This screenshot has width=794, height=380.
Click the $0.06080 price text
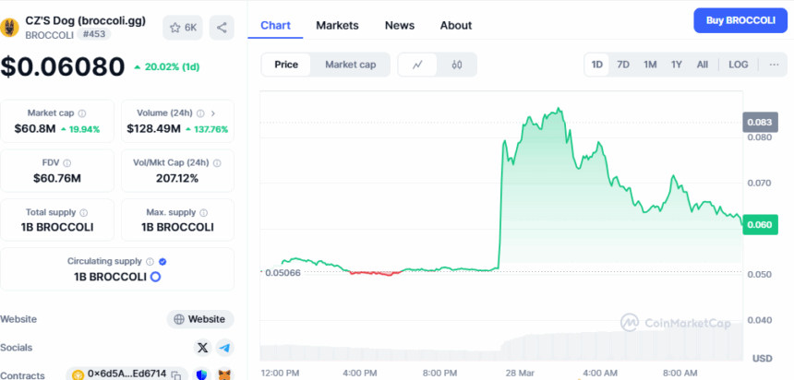63,66
